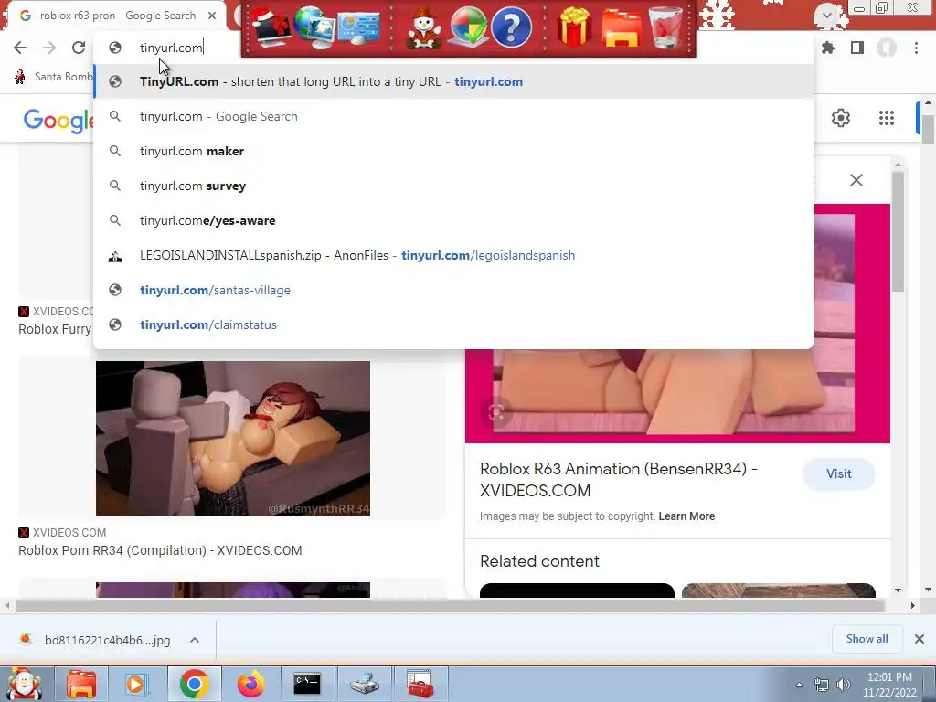Launch Windows Media Player from the taskbar
This screenshot has height=702, width=936.
coord(137,684)
